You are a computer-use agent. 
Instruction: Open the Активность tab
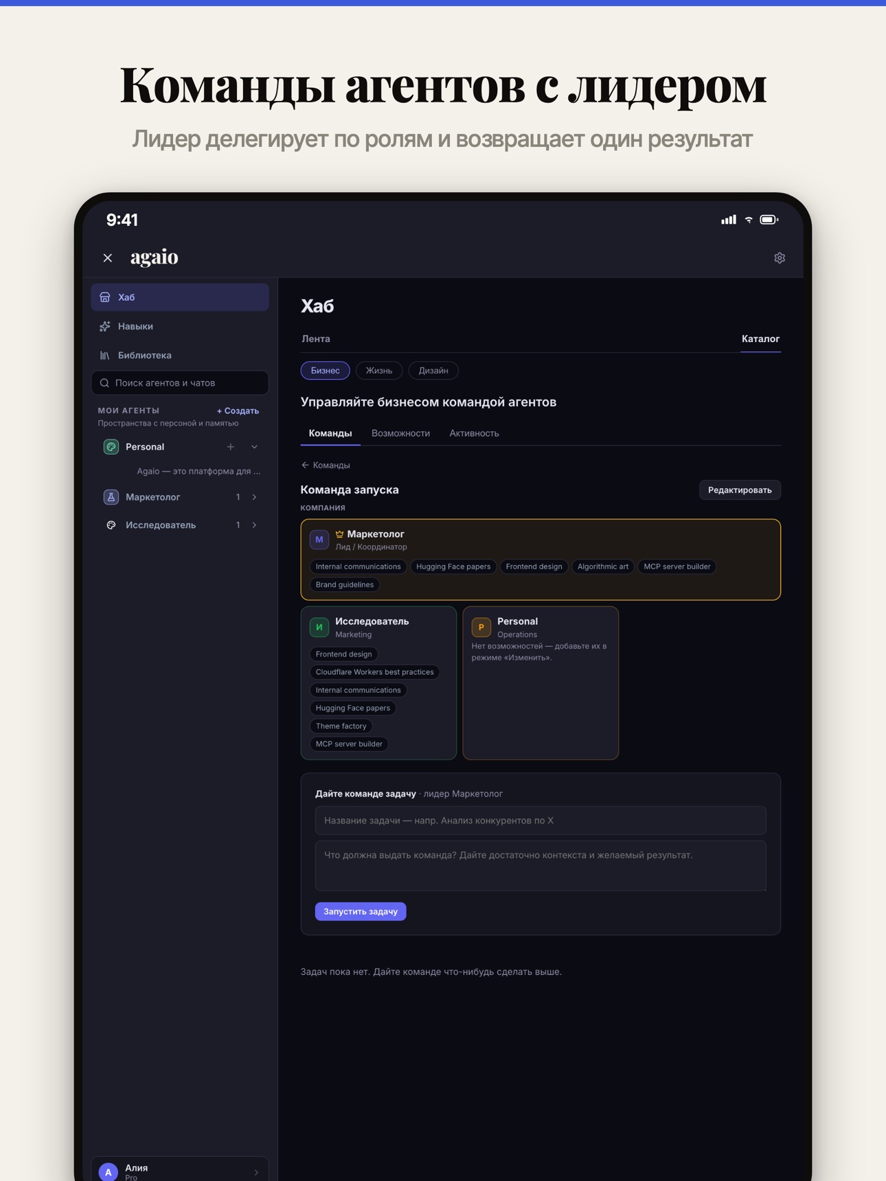coord(474,433)
